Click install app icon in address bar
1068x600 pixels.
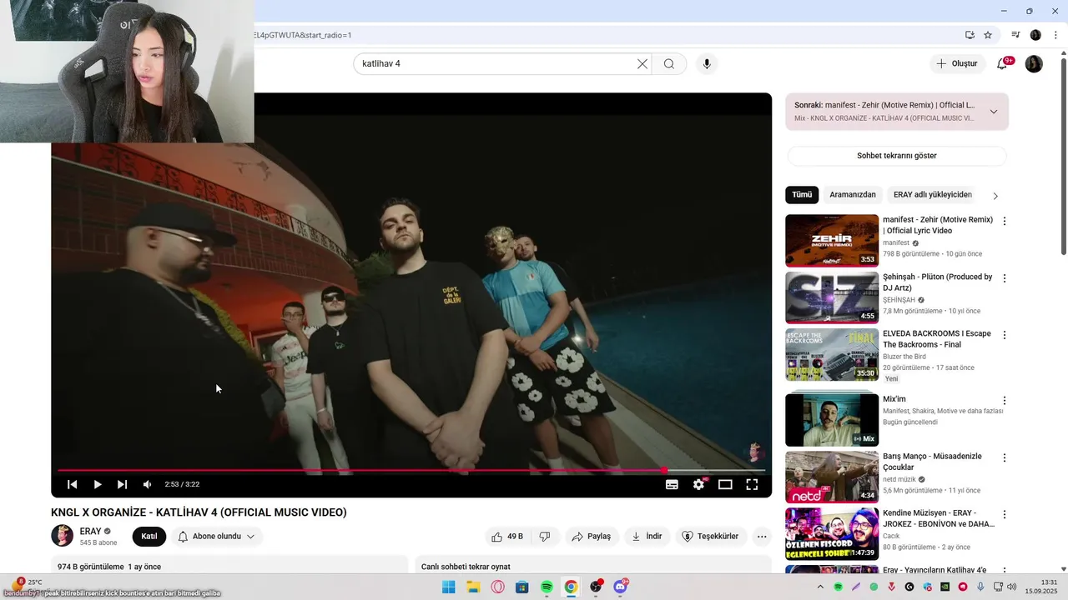[970, 35]
